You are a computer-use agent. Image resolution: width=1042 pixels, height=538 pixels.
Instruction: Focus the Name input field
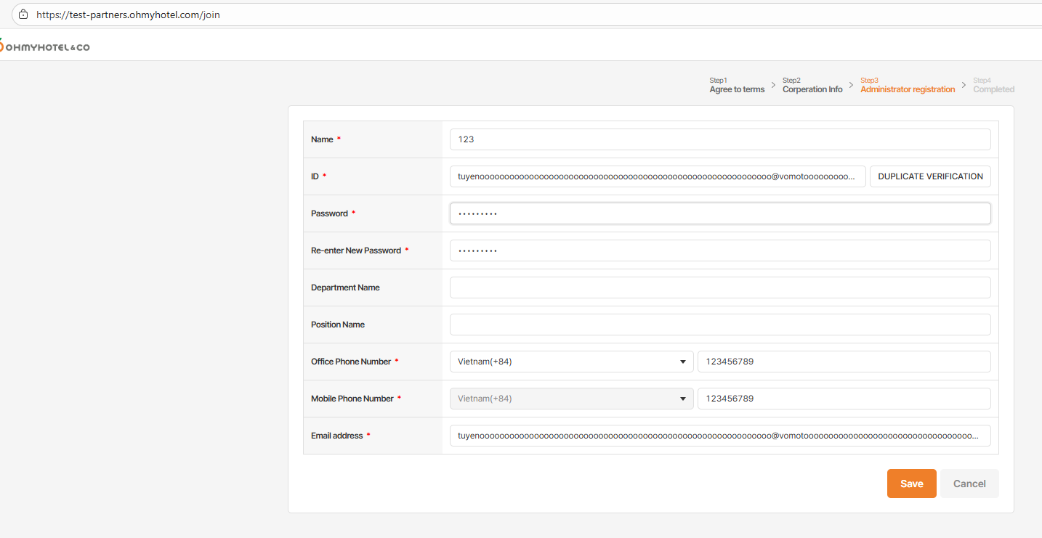(719, 139)
